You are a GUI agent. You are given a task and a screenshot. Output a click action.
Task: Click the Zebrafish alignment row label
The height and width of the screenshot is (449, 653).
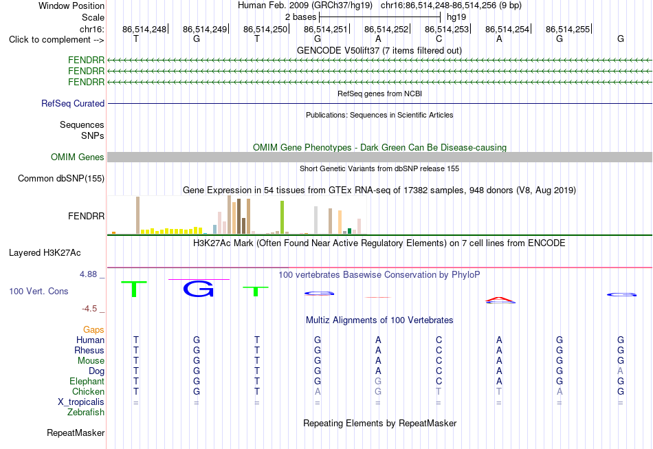point(86,412)
